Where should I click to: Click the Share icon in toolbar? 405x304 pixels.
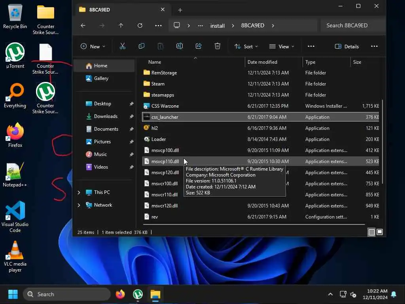[x=199, y=46]
